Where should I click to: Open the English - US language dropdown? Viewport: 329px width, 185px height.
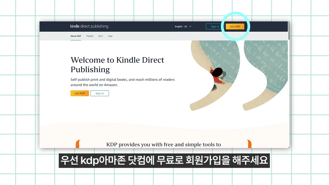[183, 27]
